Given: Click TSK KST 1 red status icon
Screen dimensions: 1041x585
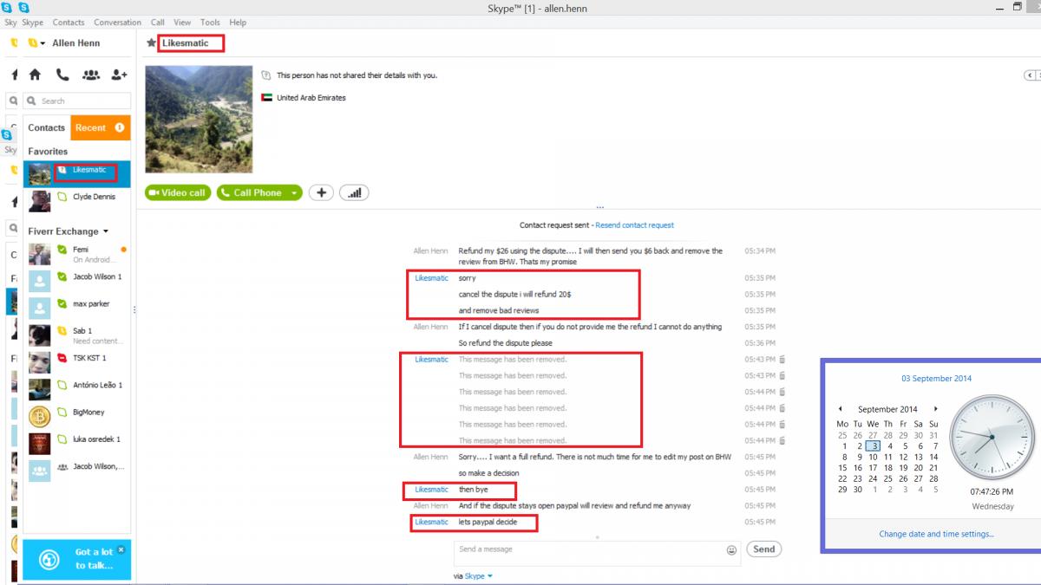Looking at the screenshot, I should click(x=62, y=358).
